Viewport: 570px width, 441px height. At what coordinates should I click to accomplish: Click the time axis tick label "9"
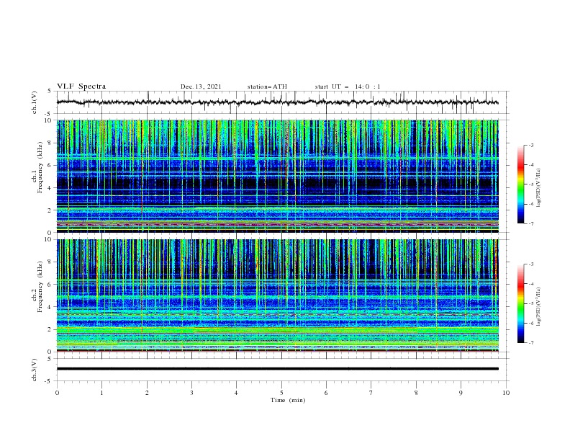(461, 393)
